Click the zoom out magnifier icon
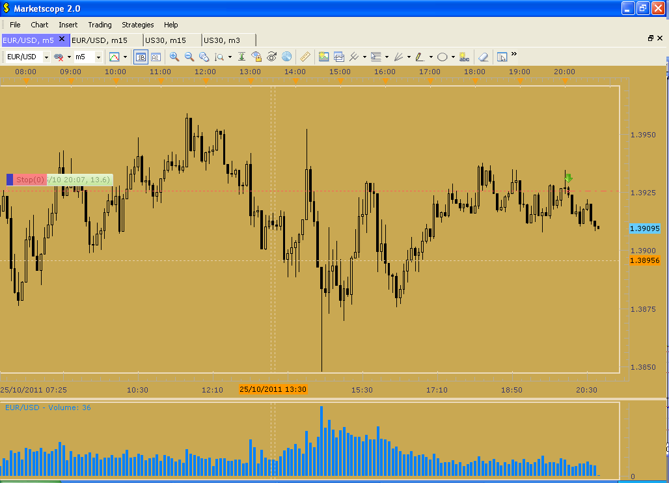Viewport: 669px width, 483px height. (x=189, y=57)
